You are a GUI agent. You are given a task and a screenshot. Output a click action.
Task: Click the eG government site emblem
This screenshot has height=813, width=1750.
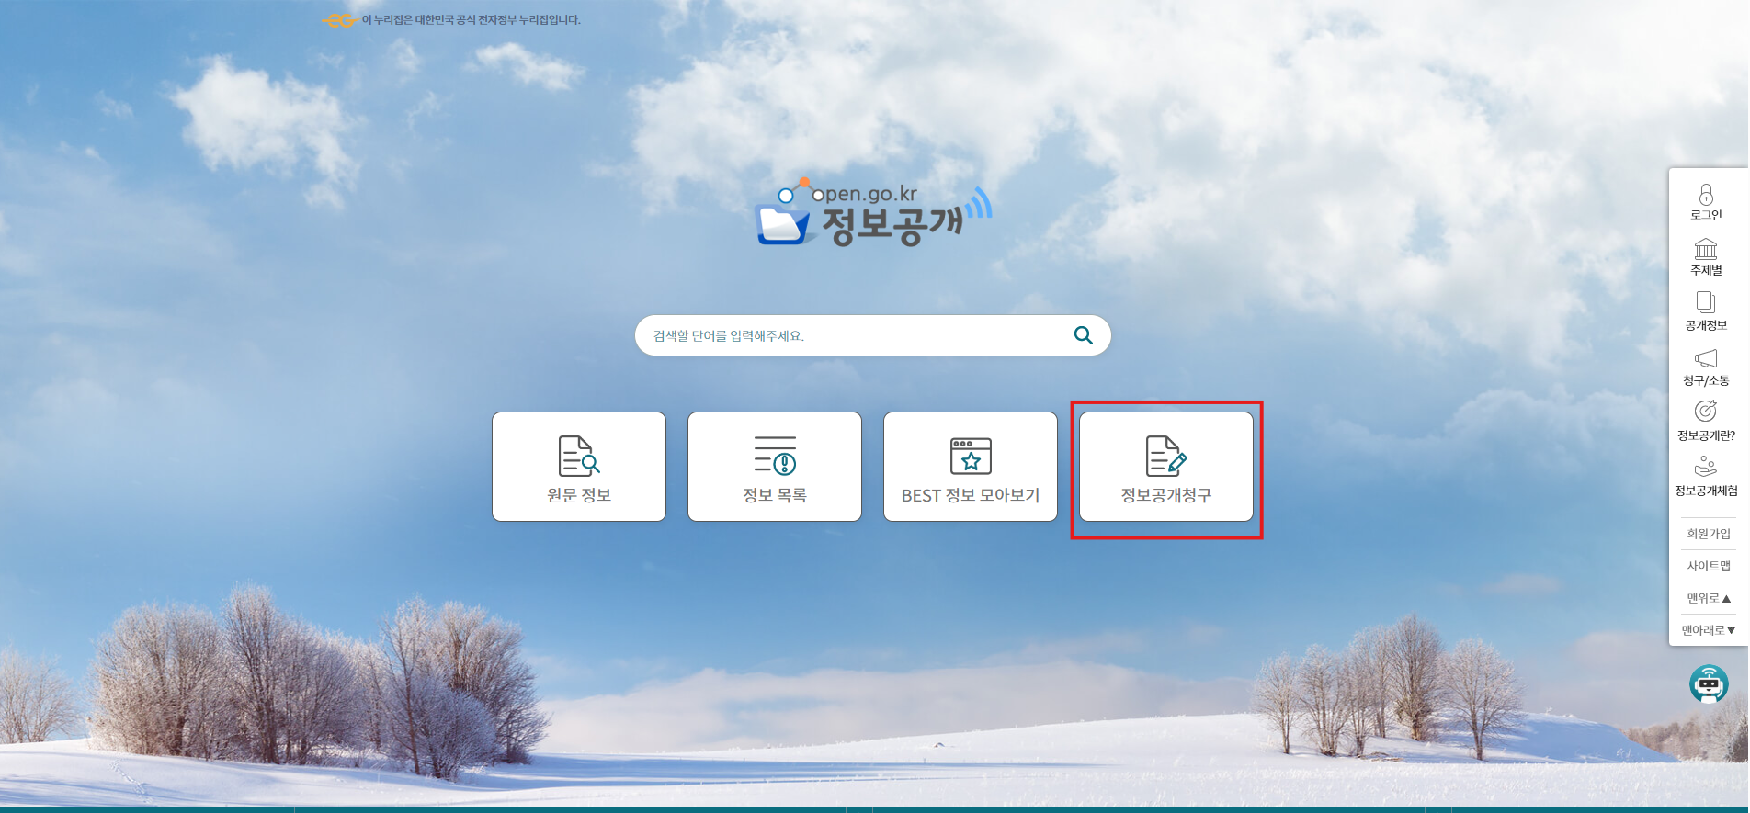point(339,20)
